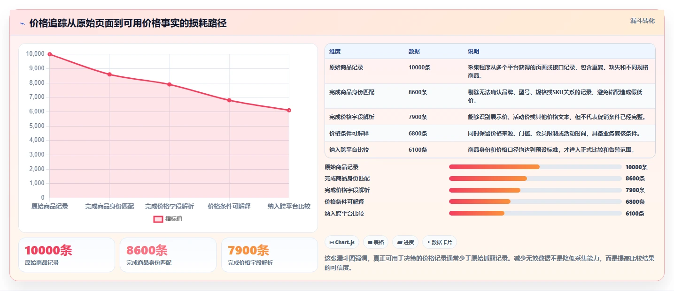Click the 进度 tag chip
The height and width of the screenshot is (291, 674).
405,242
